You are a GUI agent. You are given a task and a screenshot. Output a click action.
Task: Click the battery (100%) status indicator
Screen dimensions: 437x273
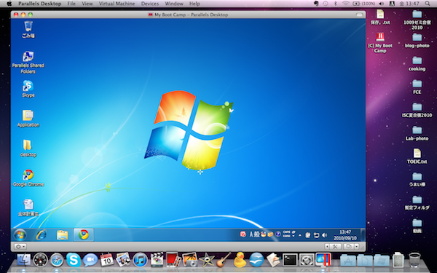[x=363, y=4]
